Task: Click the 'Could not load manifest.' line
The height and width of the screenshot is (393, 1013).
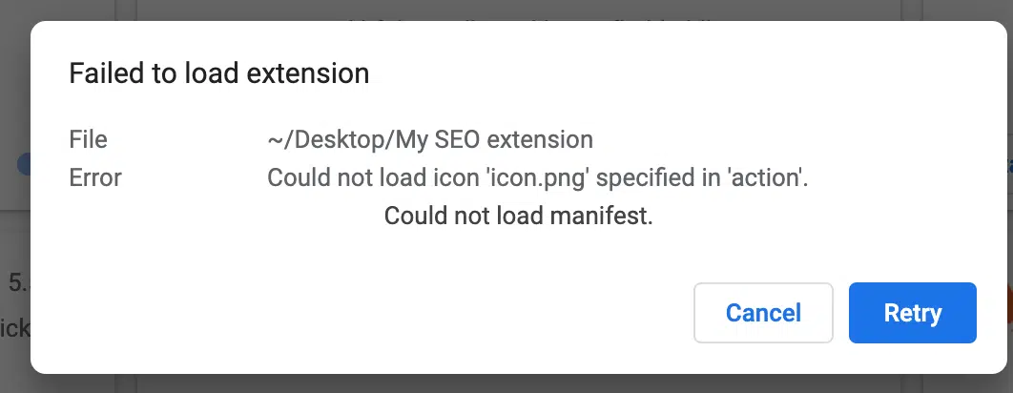Action: point(518,217)
